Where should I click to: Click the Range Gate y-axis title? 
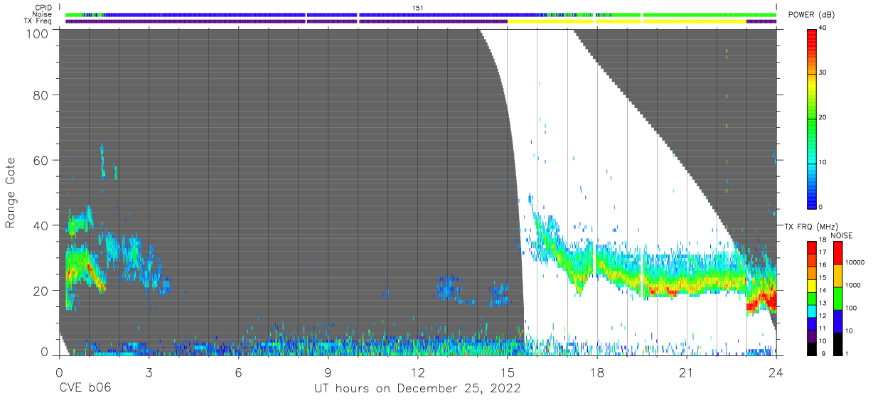[x=11, y=193]
